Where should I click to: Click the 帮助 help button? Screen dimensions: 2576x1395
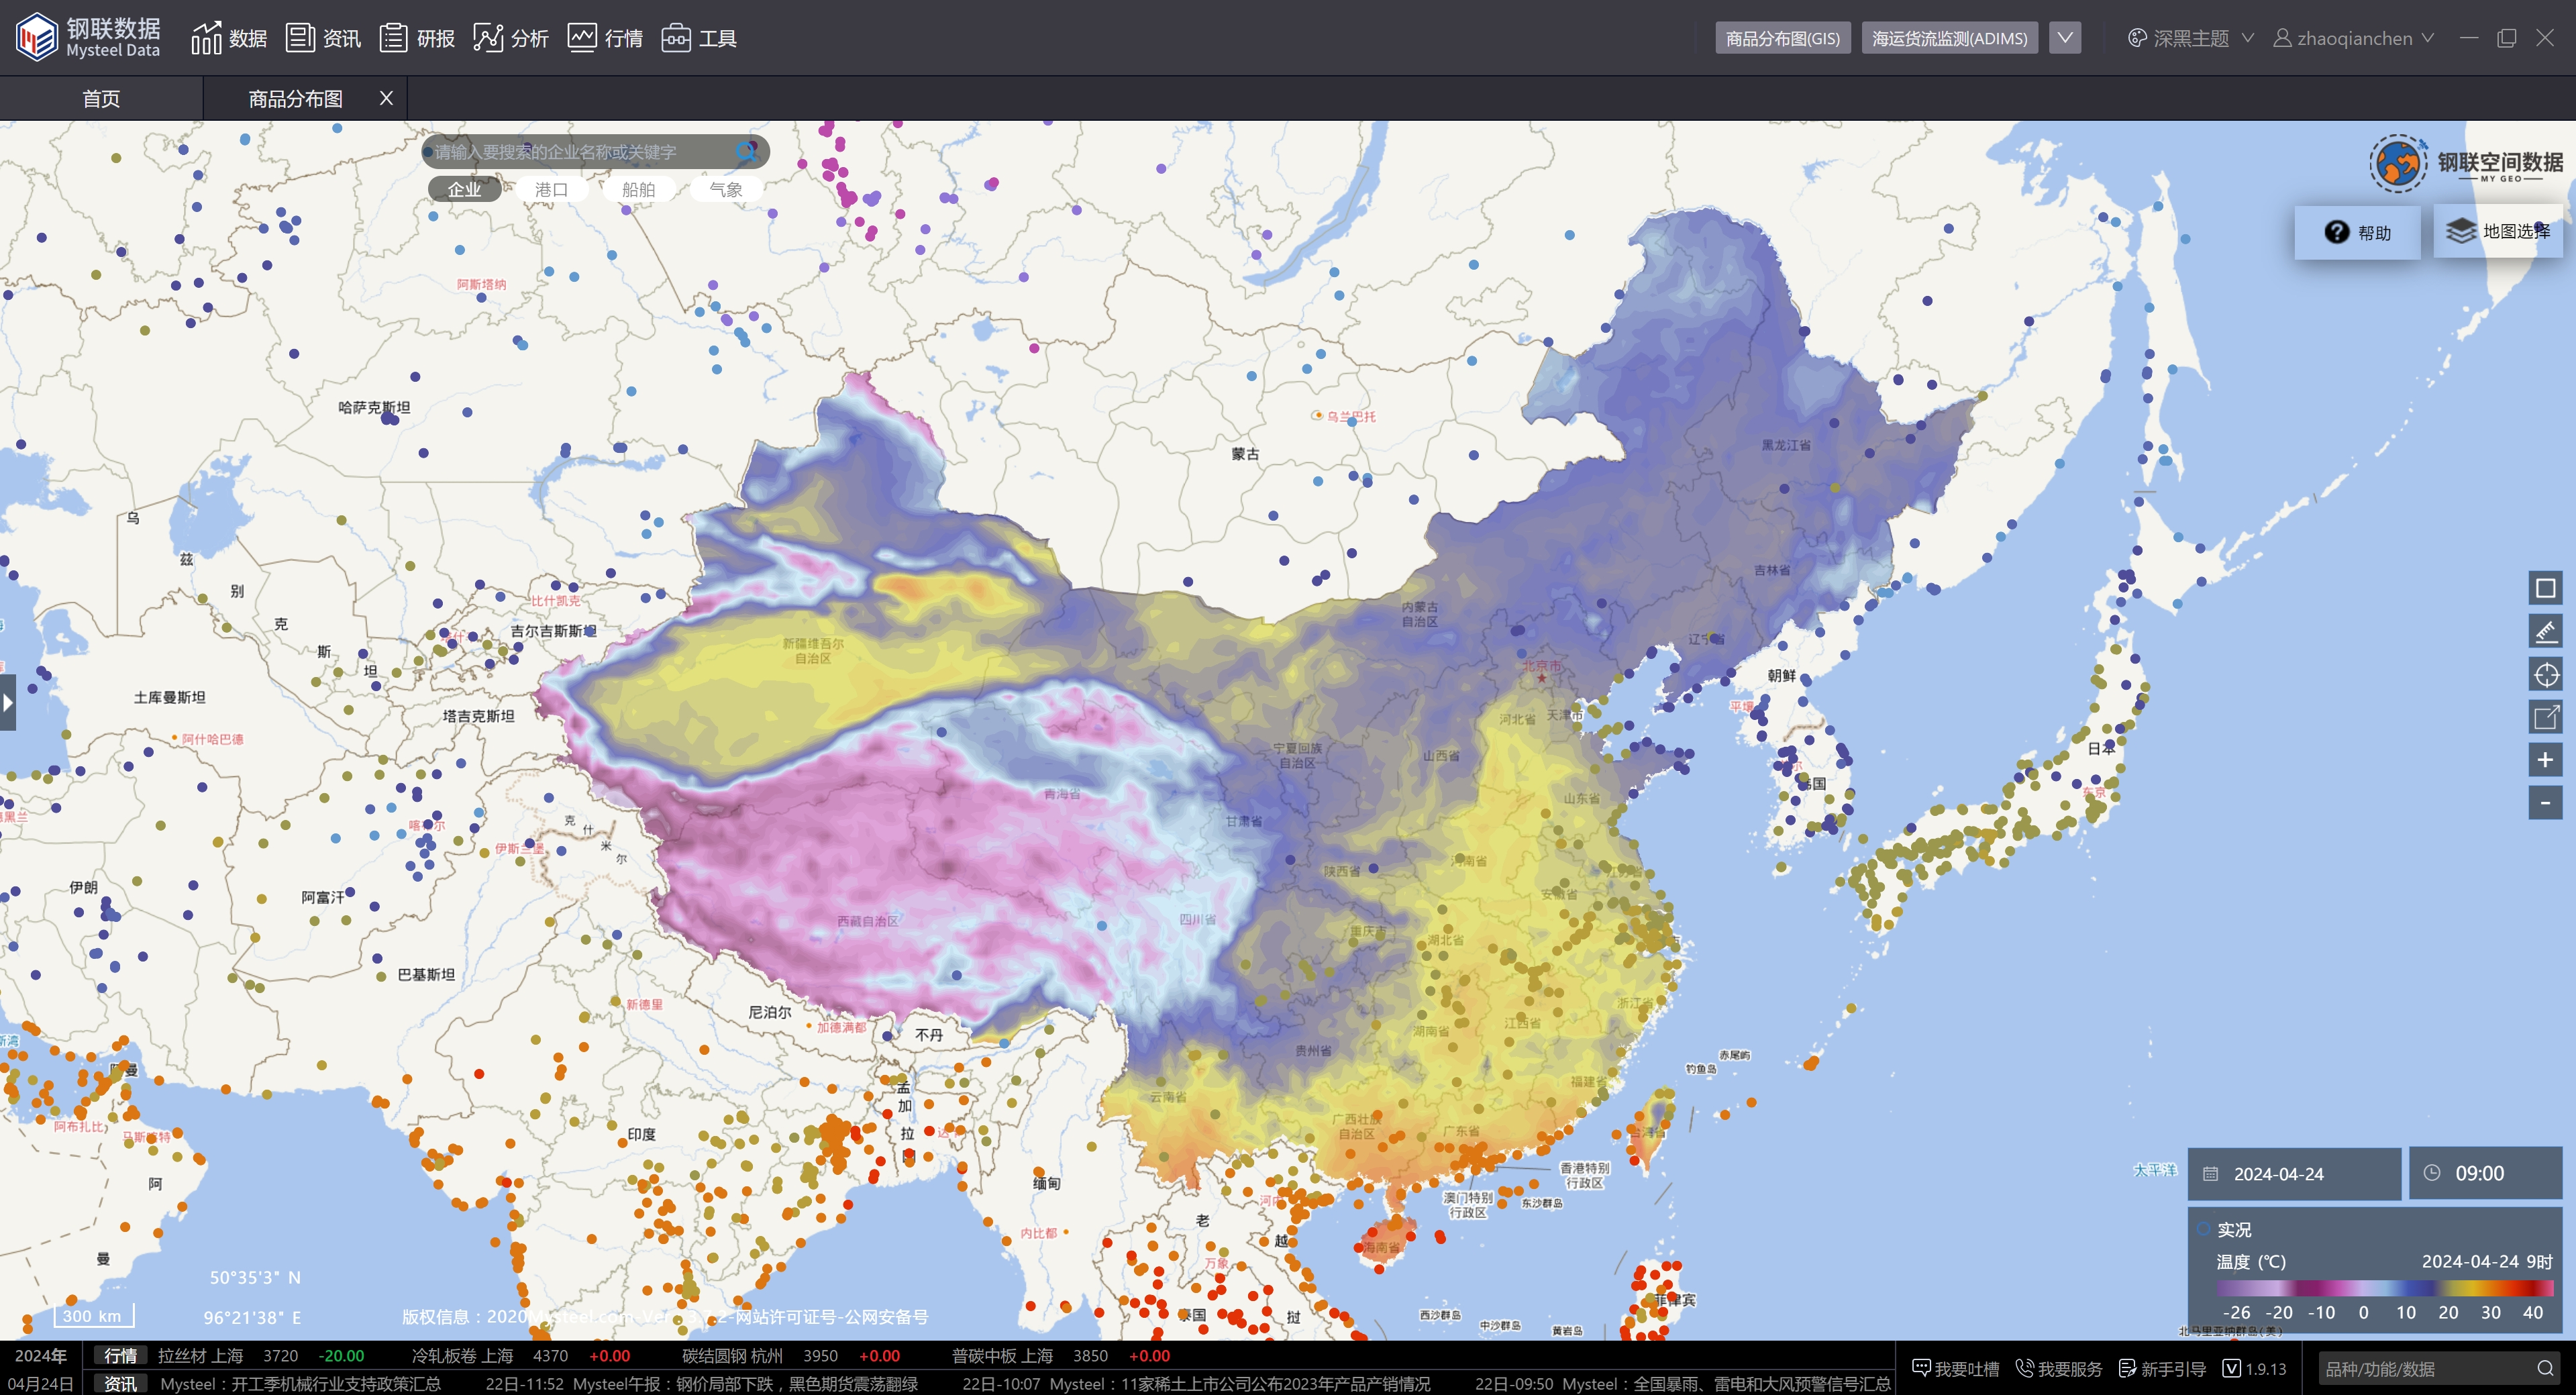2357,232
